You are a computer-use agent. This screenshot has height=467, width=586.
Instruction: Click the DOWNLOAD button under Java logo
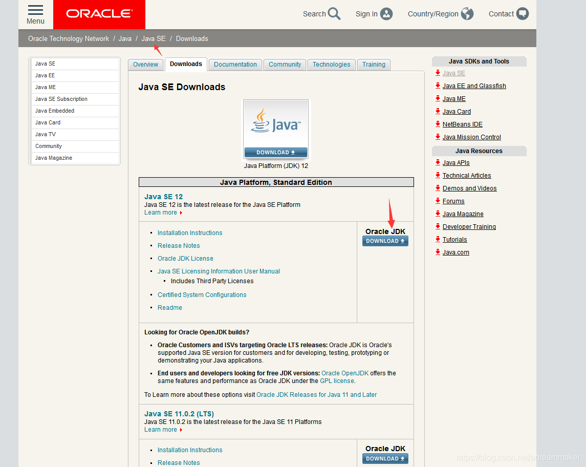pyautogui.click(x=276, y=153)
